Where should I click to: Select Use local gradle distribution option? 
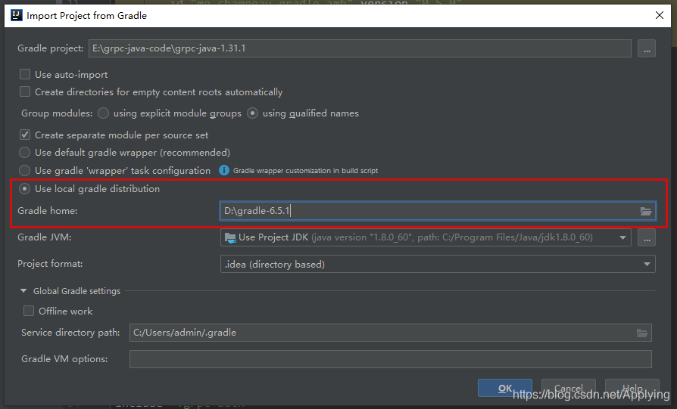tap(24, 189)
